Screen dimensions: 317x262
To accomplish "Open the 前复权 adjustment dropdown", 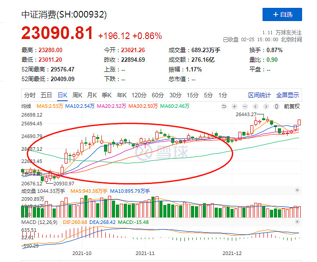I will [x=292, y=106].
